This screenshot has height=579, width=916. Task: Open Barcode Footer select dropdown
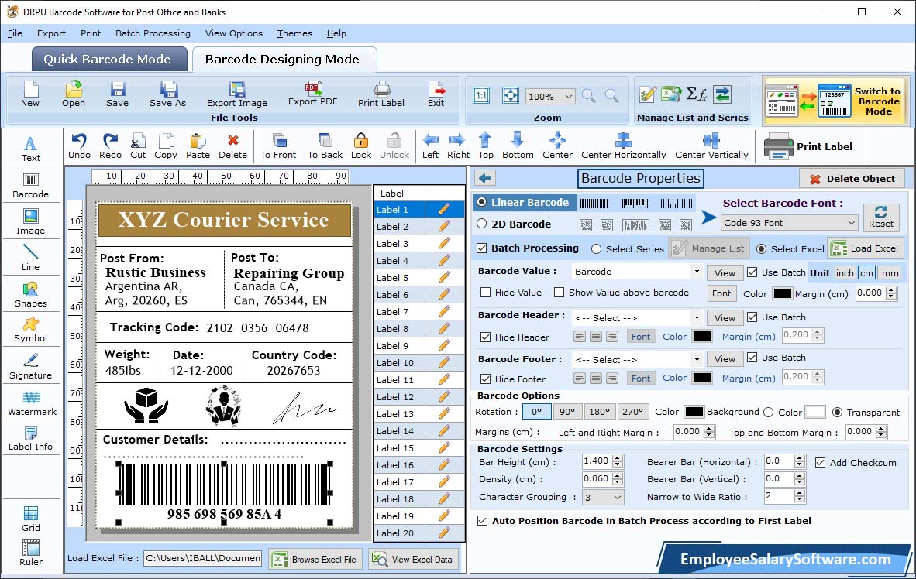pos(697,359)
